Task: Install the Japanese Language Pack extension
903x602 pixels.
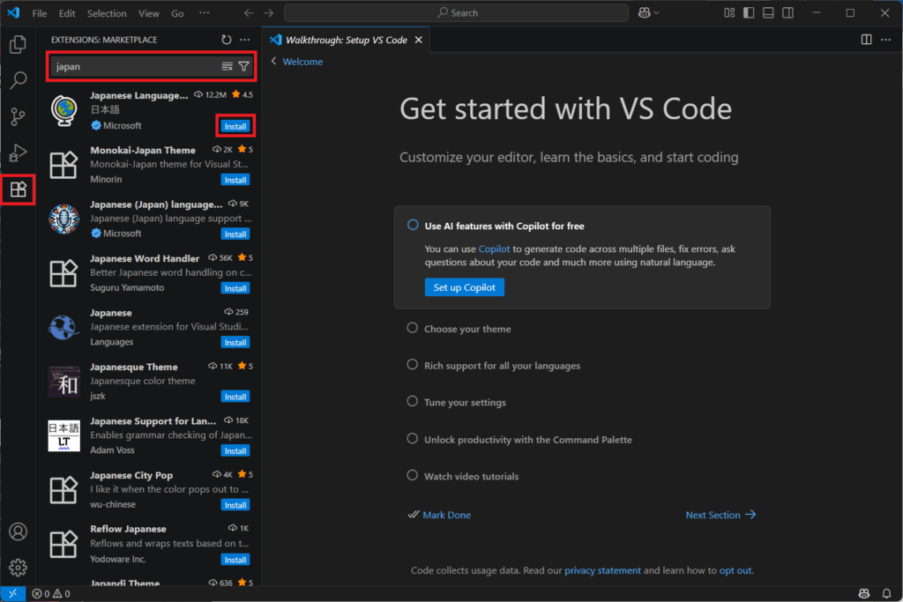Action: pyautogui.click(x=235, y=126)
